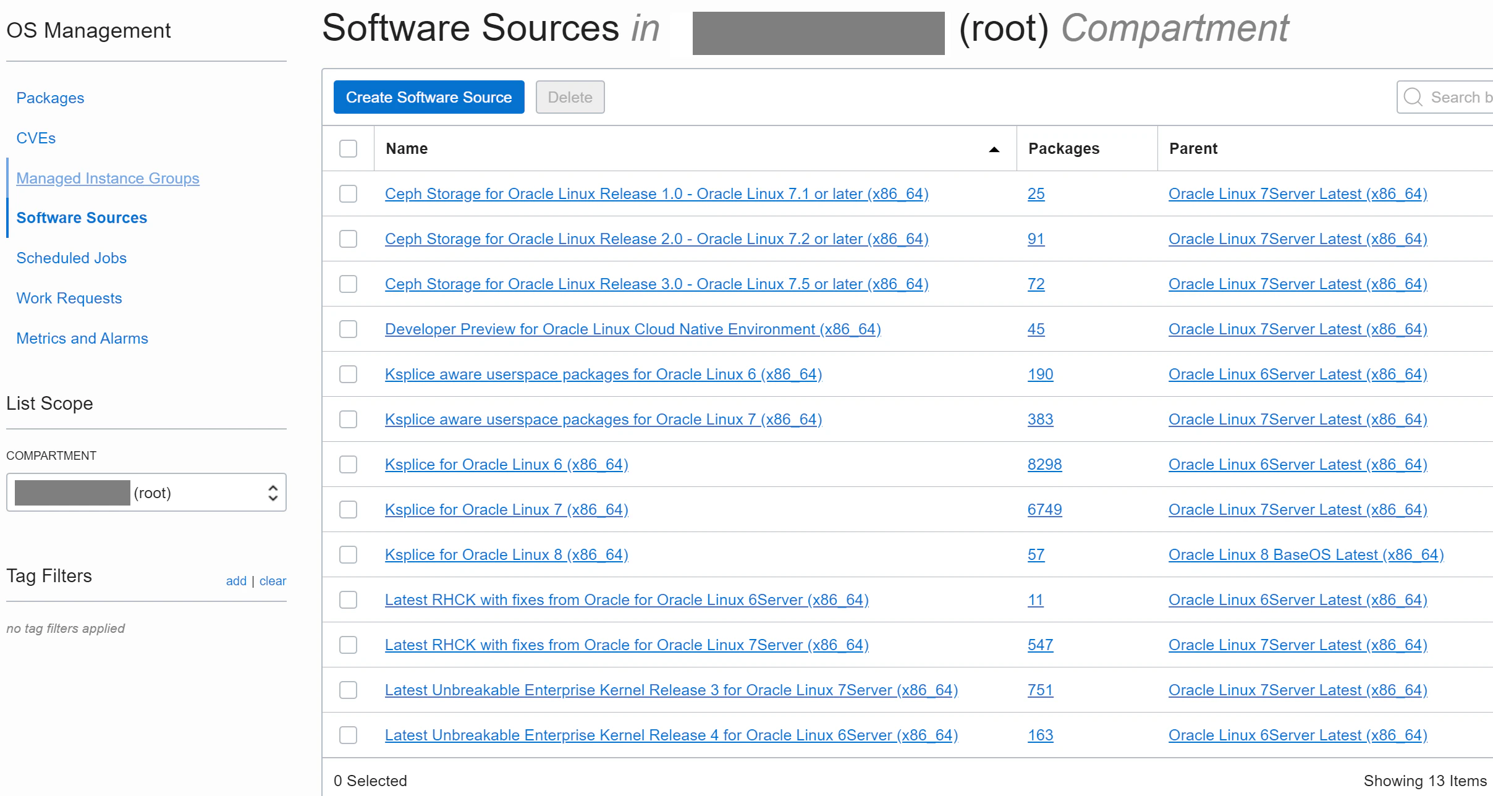Tick the select-all checkbox in the header
1493x796 pixels.
[348, 148]
